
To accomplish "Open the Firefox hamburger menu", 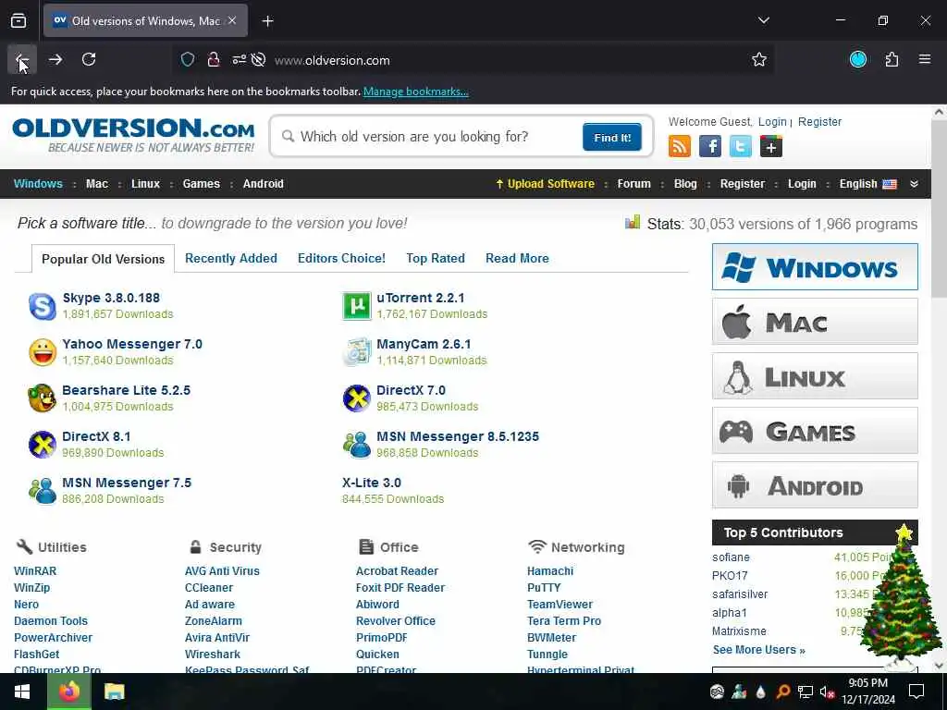I will coord(925,59).
